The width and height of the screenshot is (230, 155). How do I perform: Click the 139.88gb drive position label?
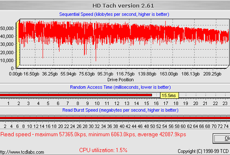(x=147, y=74)
